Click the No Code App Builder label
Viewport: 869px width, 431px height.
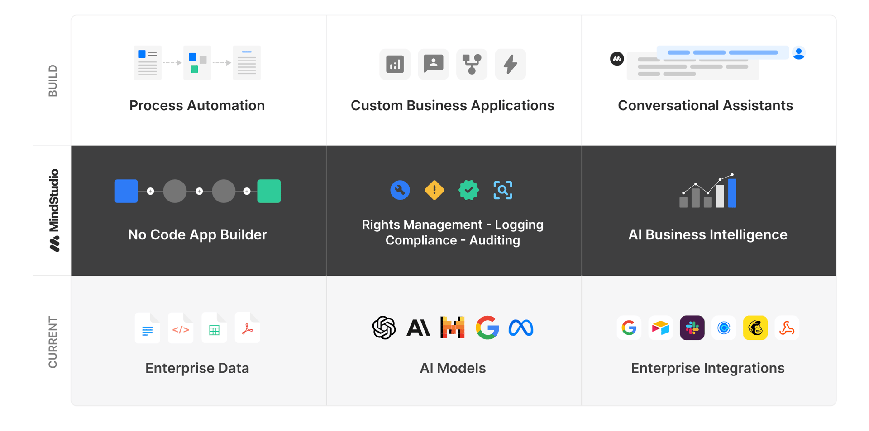point(197,234)
